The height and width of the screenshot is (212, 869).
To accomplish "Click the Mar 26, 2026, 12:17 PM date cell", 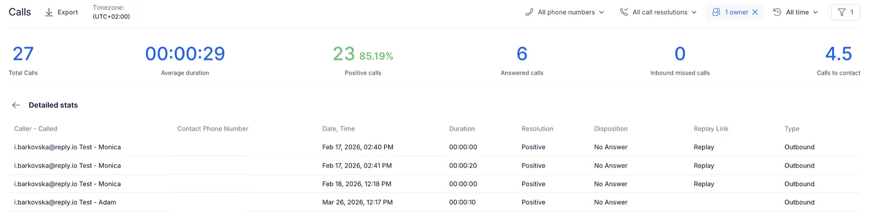I will coord(357,202).
